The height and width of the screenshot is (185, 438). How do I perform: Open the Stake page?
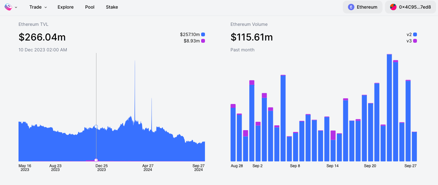[x=112, y=7]
